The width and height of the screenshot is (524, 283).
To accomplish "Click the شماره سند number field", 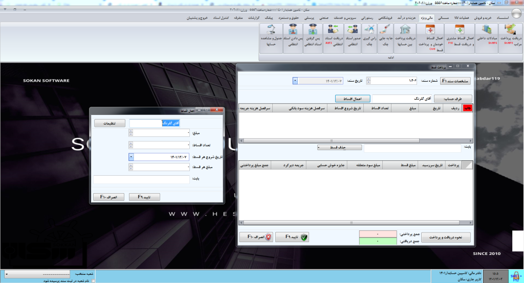I will (x=394, y=81).
